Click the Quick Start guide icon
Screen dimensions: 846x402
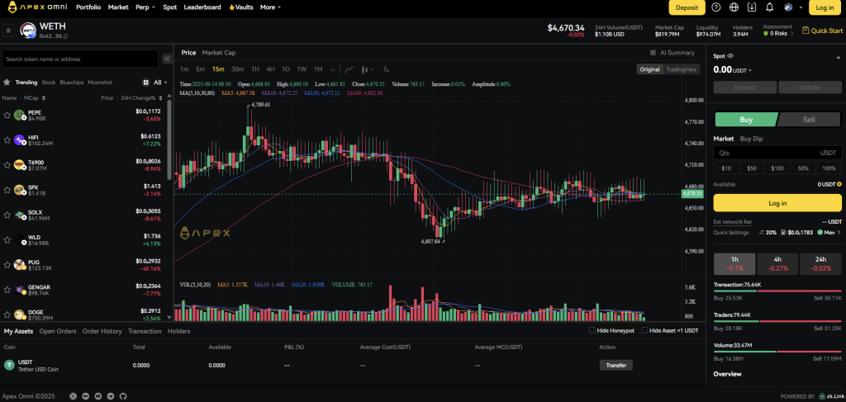[806, 31]
